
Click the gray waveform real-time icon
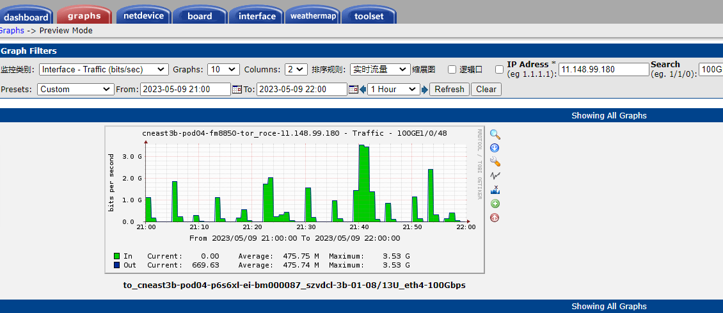495,175
